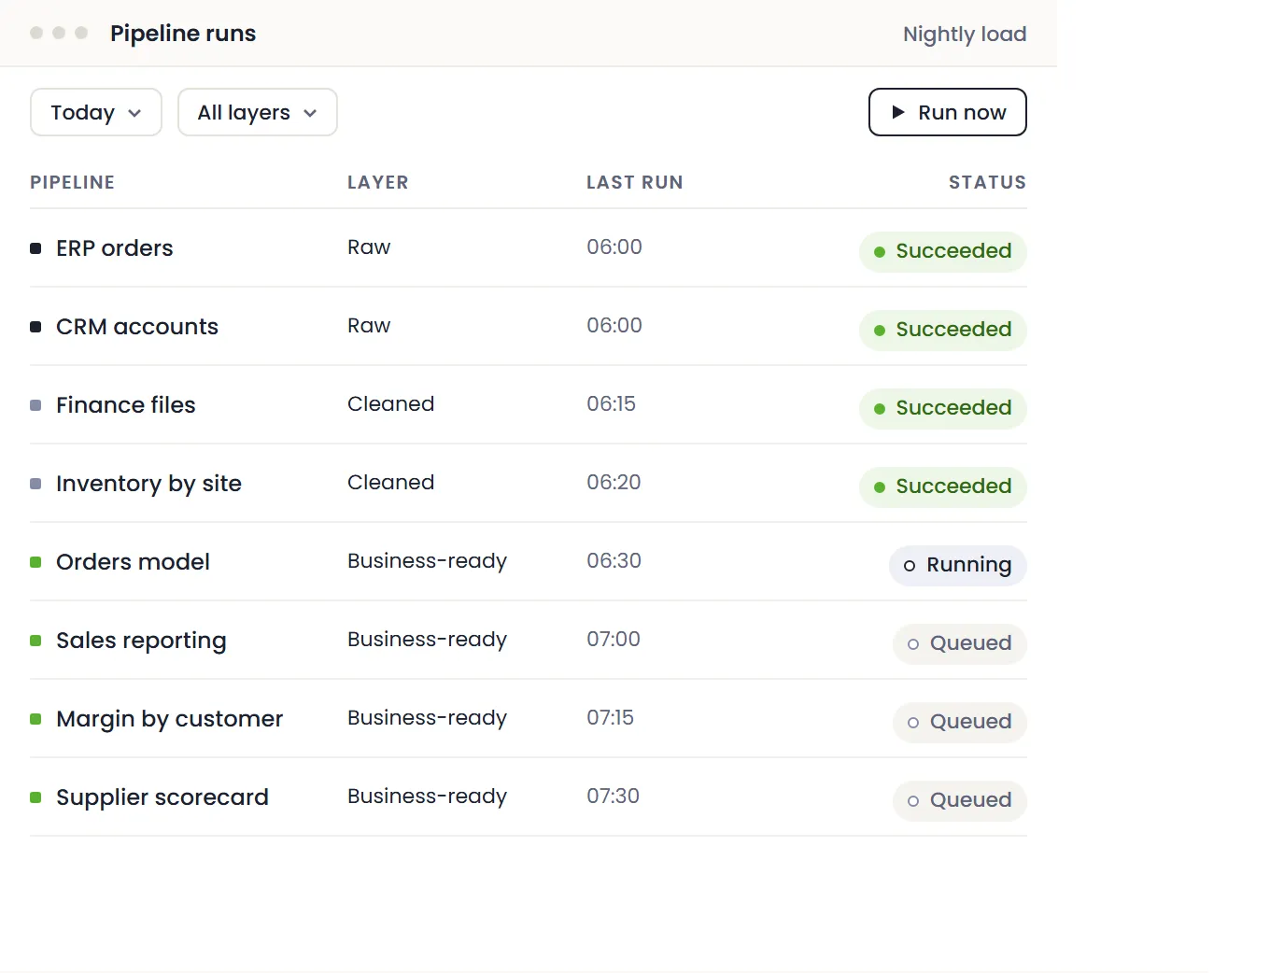The image size is (1270, 973).
Task: Open the All layers filter dropdown
Action: click(x=257, y=112)
